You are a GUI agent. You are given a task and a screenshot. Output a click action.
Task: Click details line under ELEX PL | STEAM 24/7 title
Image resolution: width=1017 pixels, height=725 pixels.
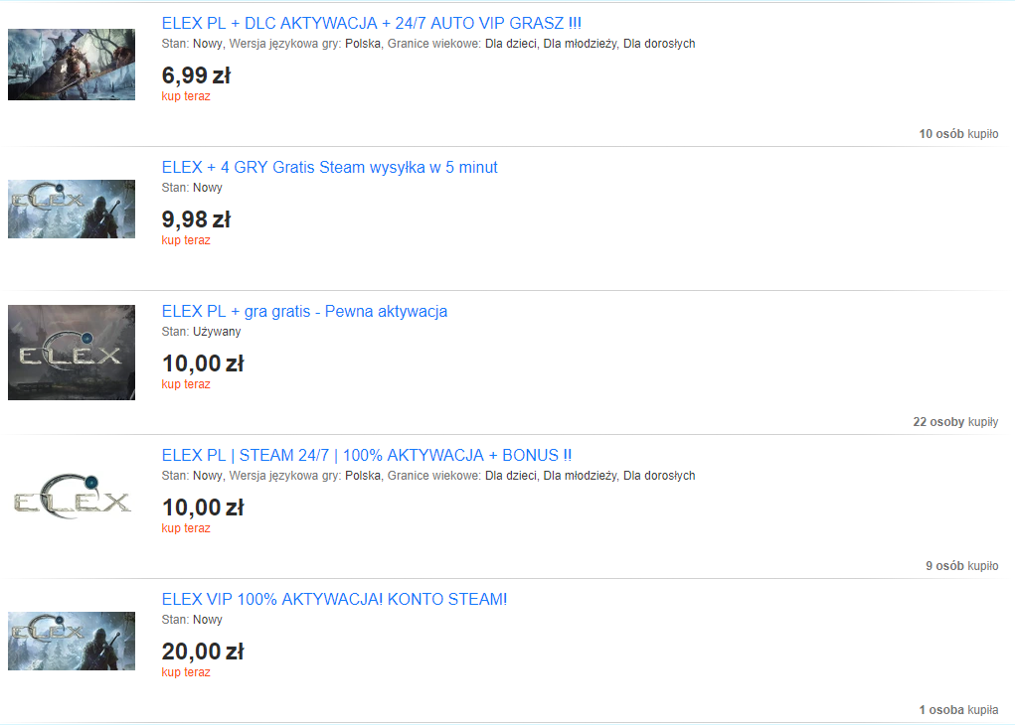click(428, 475)
